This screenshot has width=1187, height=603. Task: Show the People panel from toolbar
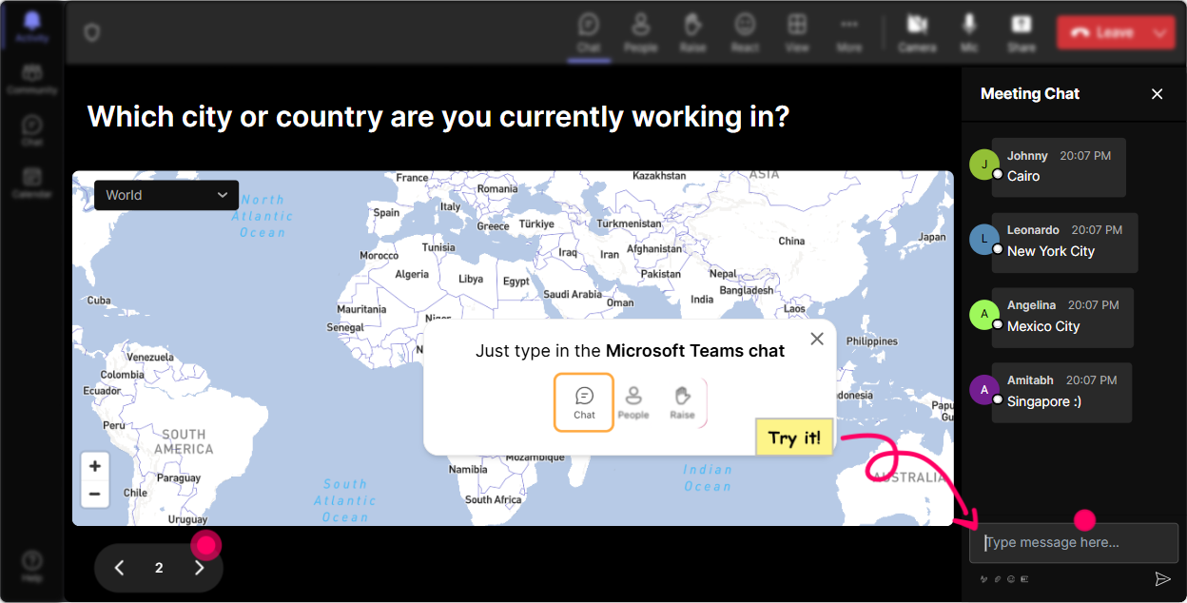click(641, 32)
